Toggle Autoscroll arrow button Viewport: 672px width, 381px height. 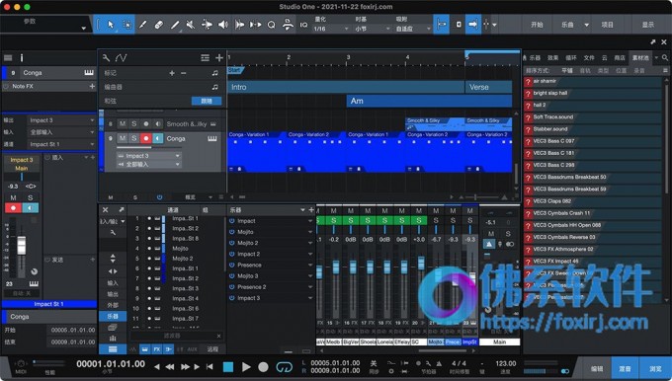pyautogui.click(x=472, y=25)
